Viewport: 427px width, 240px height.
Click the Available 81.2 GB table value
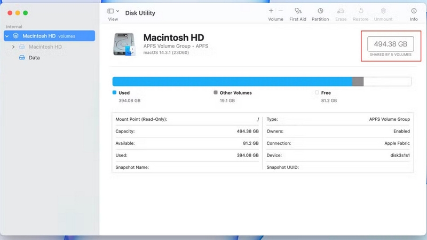[x=251, y=143]
